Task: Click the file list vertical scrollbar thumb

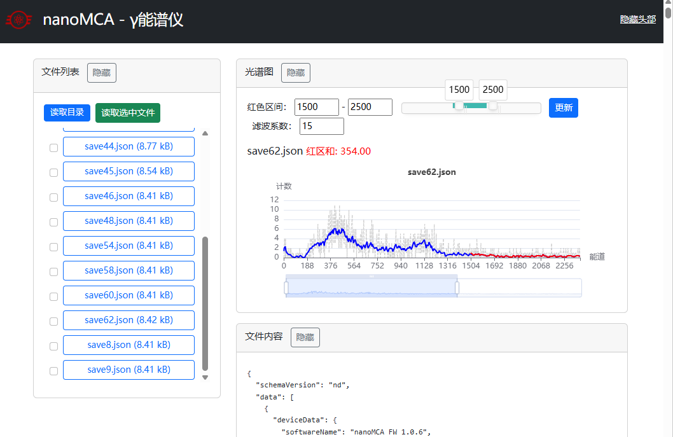Action: [x=205, y=303]
